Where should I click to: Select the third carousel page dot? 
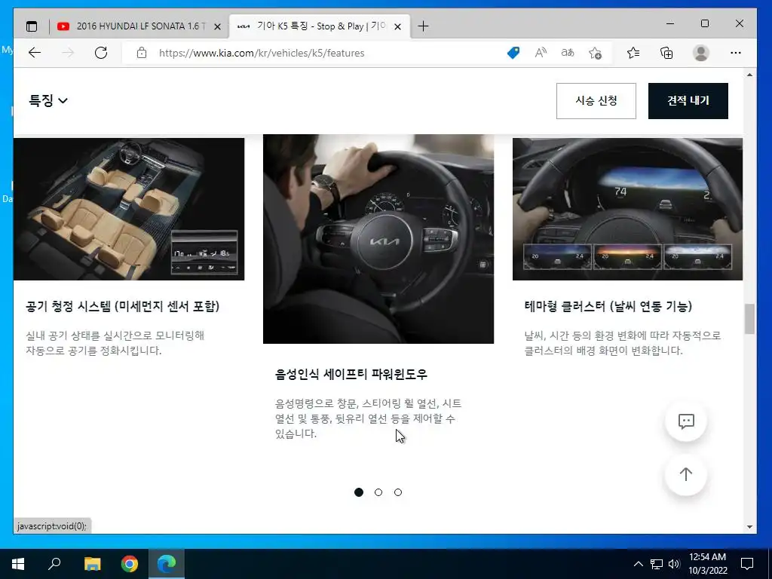coord(398,492)
